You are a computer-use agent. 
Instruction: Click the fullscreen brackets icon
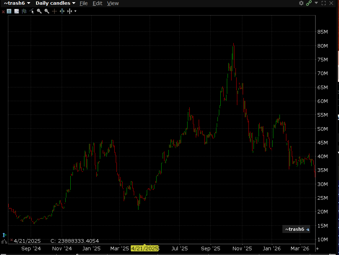point(323,3)
